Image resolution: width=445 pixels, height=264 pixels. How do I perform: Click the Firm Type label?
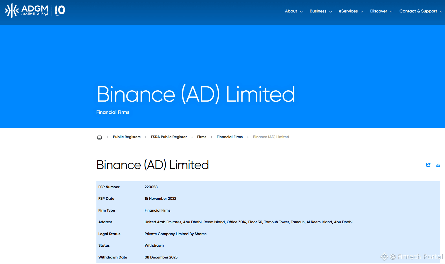pos(107,210)
